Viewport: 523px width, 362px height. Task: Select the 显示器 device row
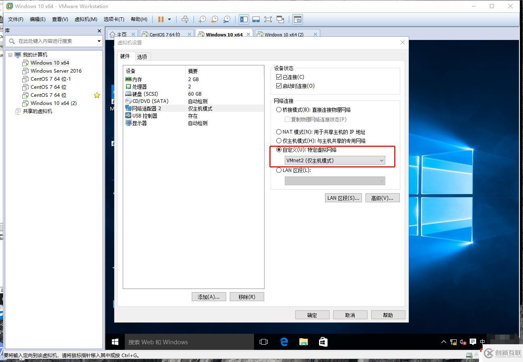(x=194, y=123)
